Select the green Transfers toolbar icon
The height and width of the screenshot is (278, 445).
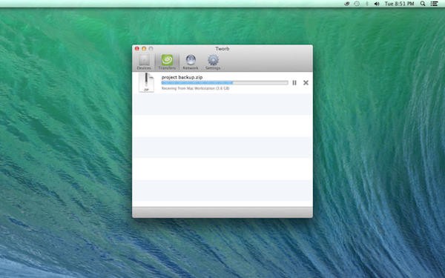coord(167,62)
